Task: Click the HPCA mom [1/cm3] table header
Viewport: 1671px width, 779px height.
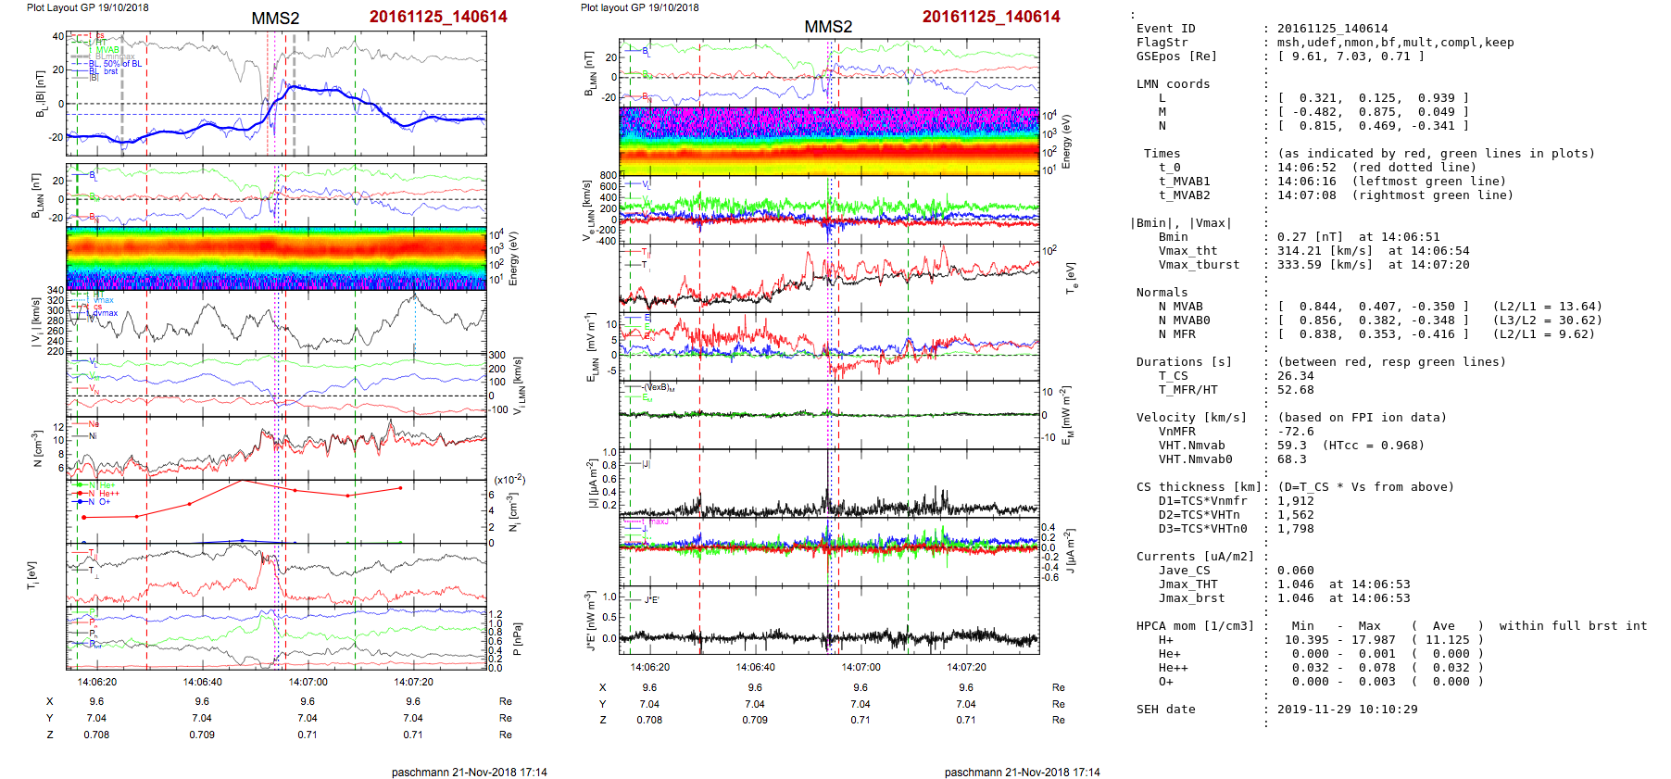Action: pos(1195,626)
